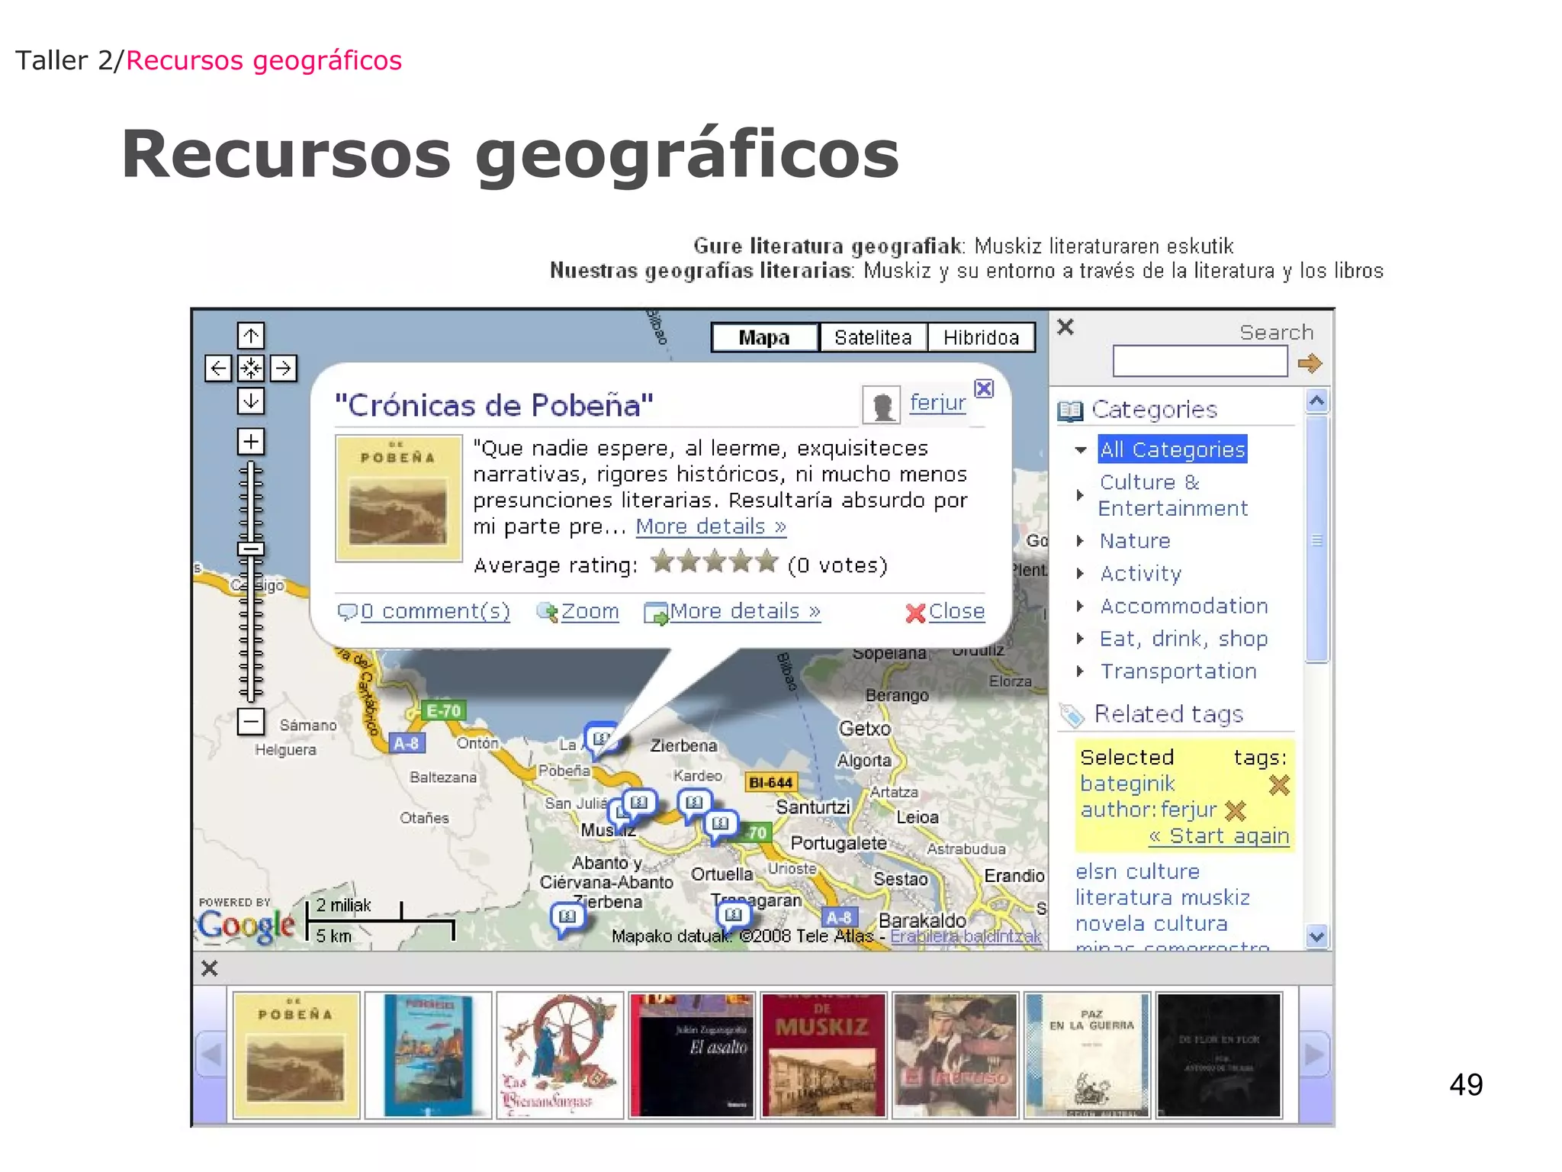The image size is (1562, 1172).
Task: Pan the map right with the arrow
Action: (283, 369)
